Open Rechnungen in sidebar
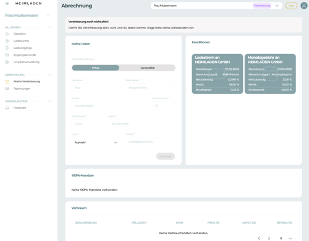Image resolution: width=309 pixels, height=241 pixels. [x=22, y=89]
